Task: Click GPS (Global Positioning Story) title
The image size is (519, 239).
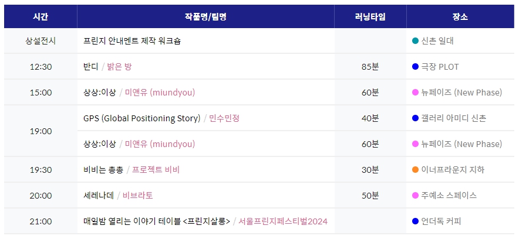Action: click(x=142, y=118)
